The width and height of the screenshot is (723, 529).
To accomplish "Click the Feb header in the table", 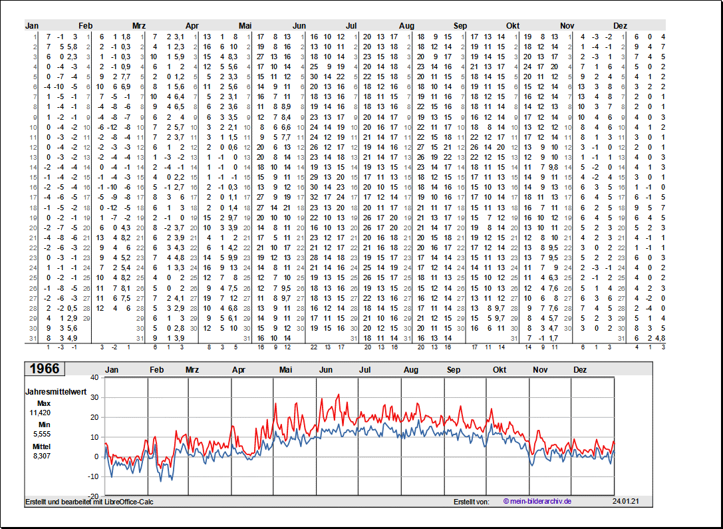I will [86, 25].
